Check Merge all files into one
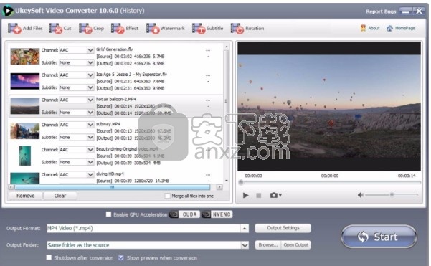431x266 pixels. [167, 196]
